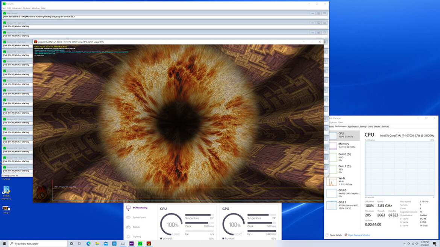Viewport: 440px width, 247px height.
Task: Select CPU in Task Manager performance list
Action: (344, 135)
